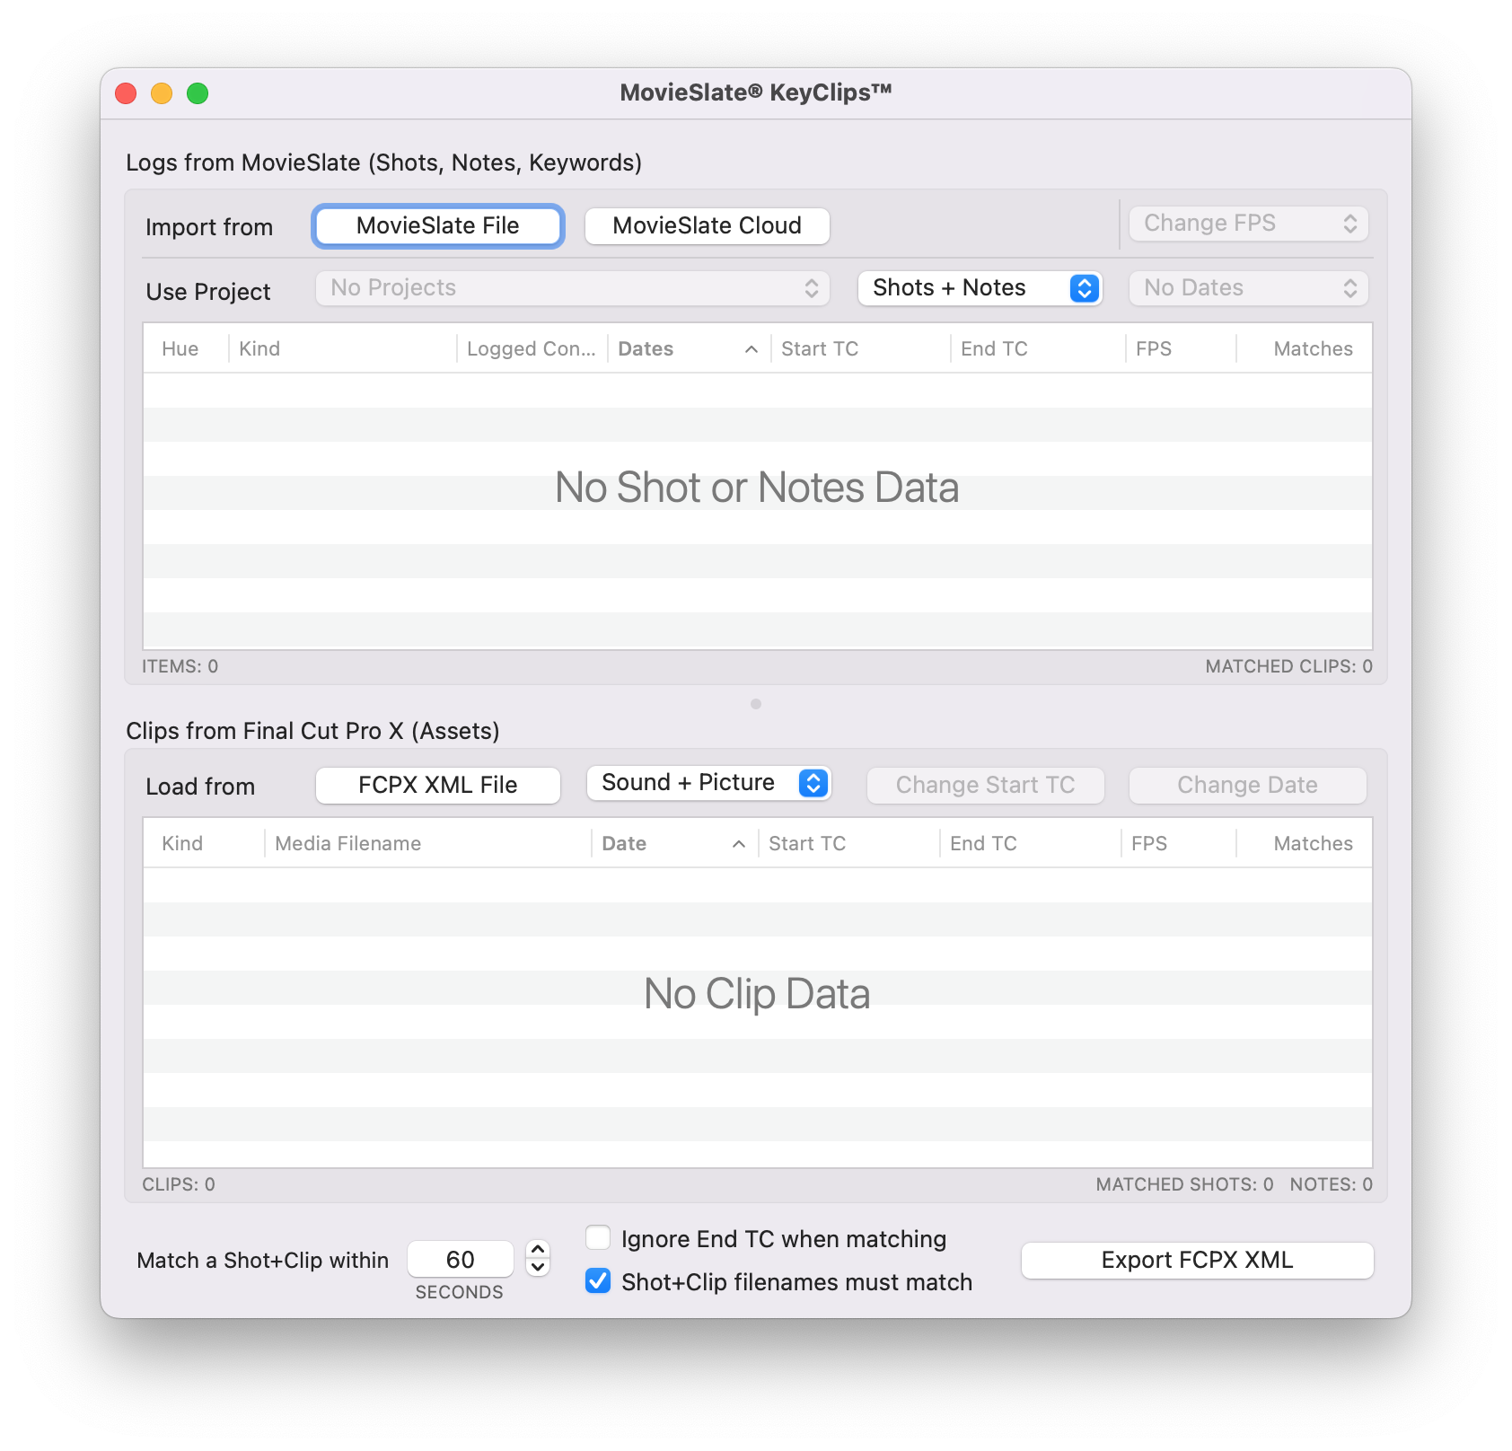The image size is (1512, 1451).
Task: Open the Sound + Picture dropdown
Action: 708,783
